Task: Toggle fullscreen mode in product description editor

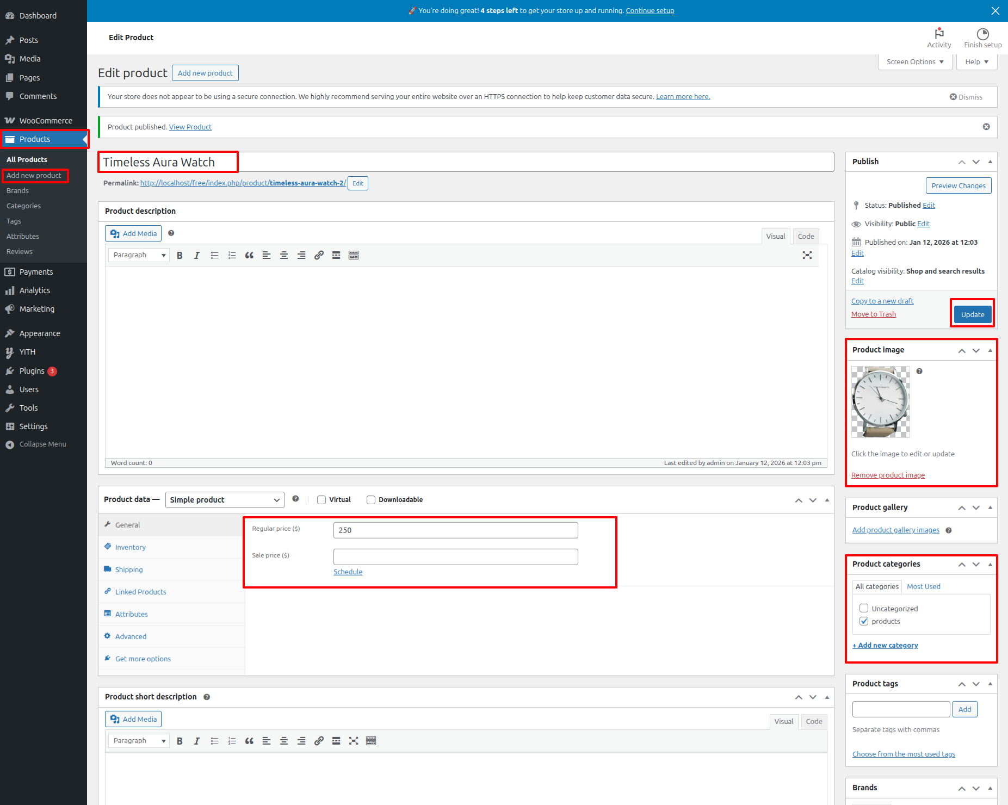Action: [807, 255]
